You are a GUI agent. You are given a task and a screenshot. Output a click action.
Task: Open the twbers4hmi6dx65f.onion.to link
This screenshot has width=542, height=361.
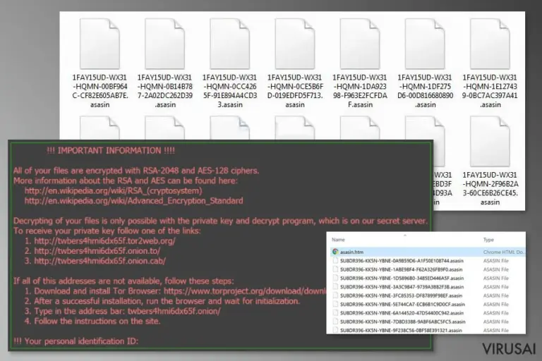97,251
